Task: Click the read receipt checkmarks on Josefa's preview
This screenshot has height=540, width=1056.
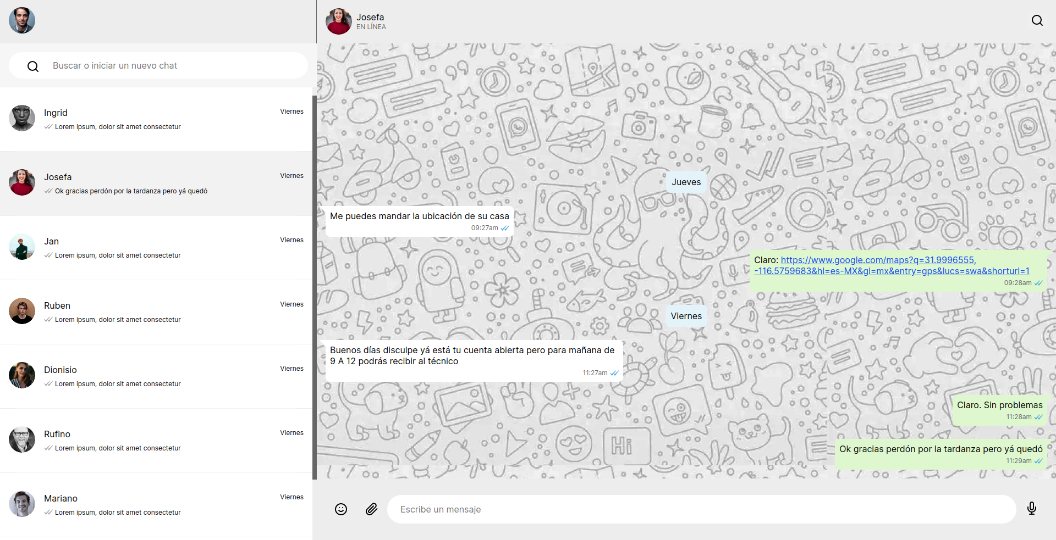Action: tap(47, 191)
